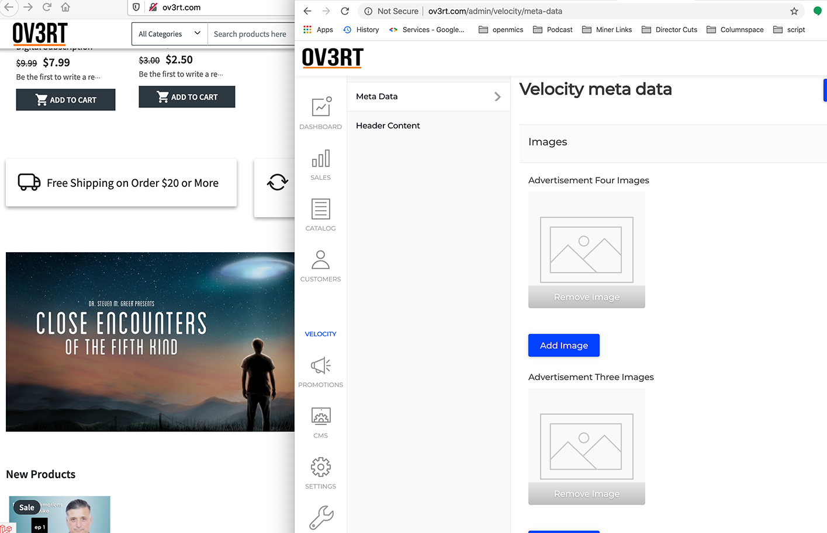827x533 pixels.
Task: Open the Catalog section icon
Action: [320, 209]
